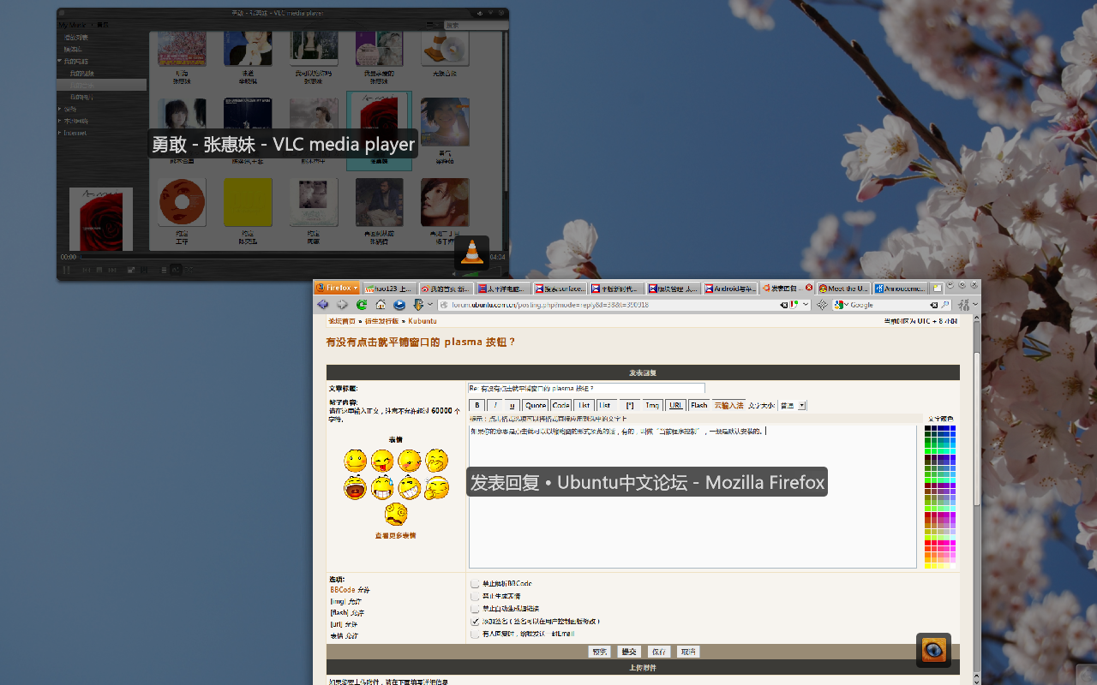The image size is (1097, 685).
Task: Click 提交 submit button
Action: point(629,652)
